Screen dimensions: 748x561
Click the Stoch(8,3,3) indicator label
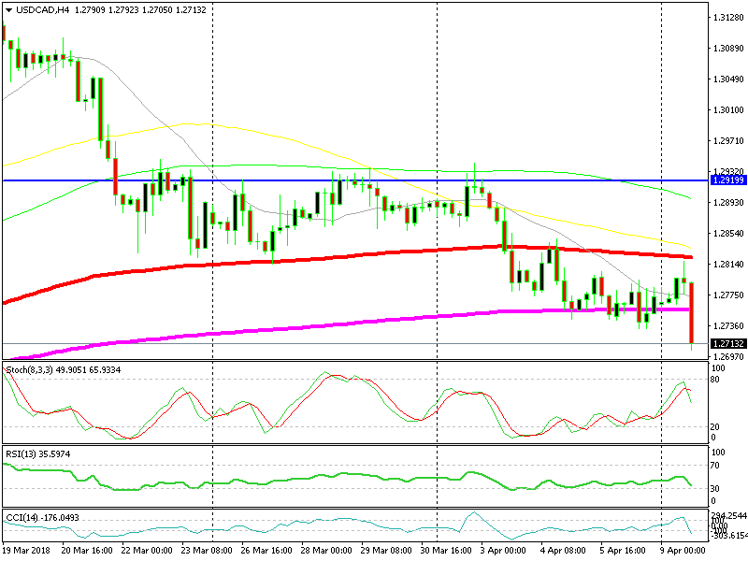click(63, 369)
